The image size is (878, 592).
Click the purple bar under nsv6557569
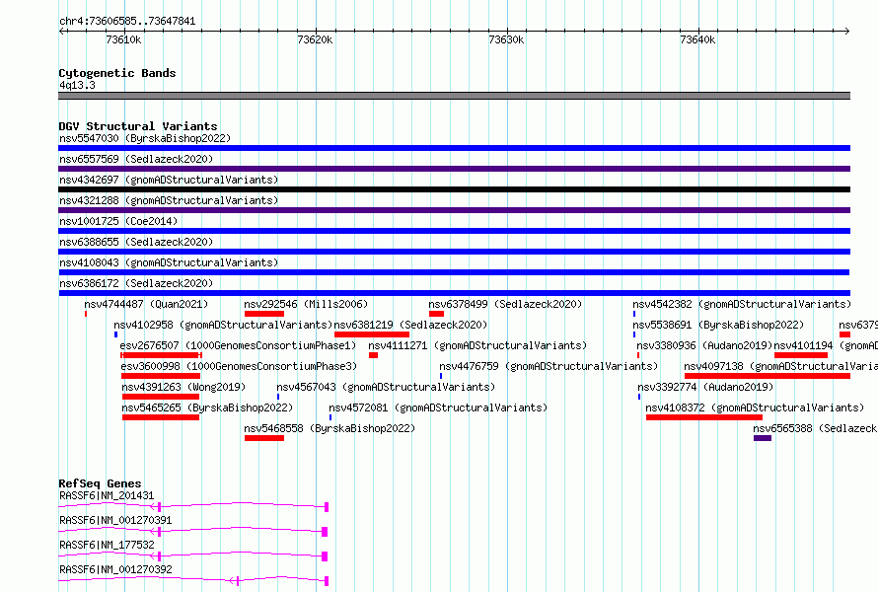[x=454, y=169]
